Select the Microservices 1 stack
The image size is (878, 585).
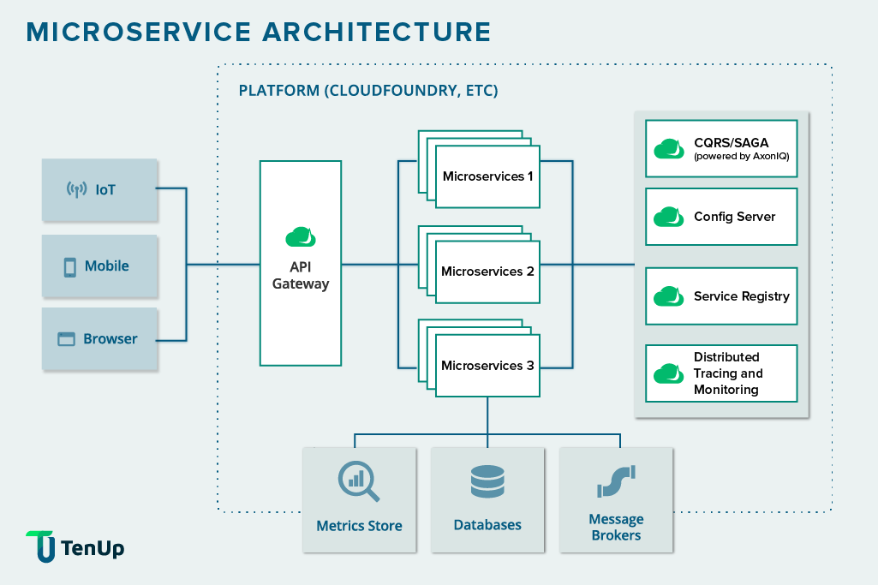pyautogui.click(x=487, y=177)
